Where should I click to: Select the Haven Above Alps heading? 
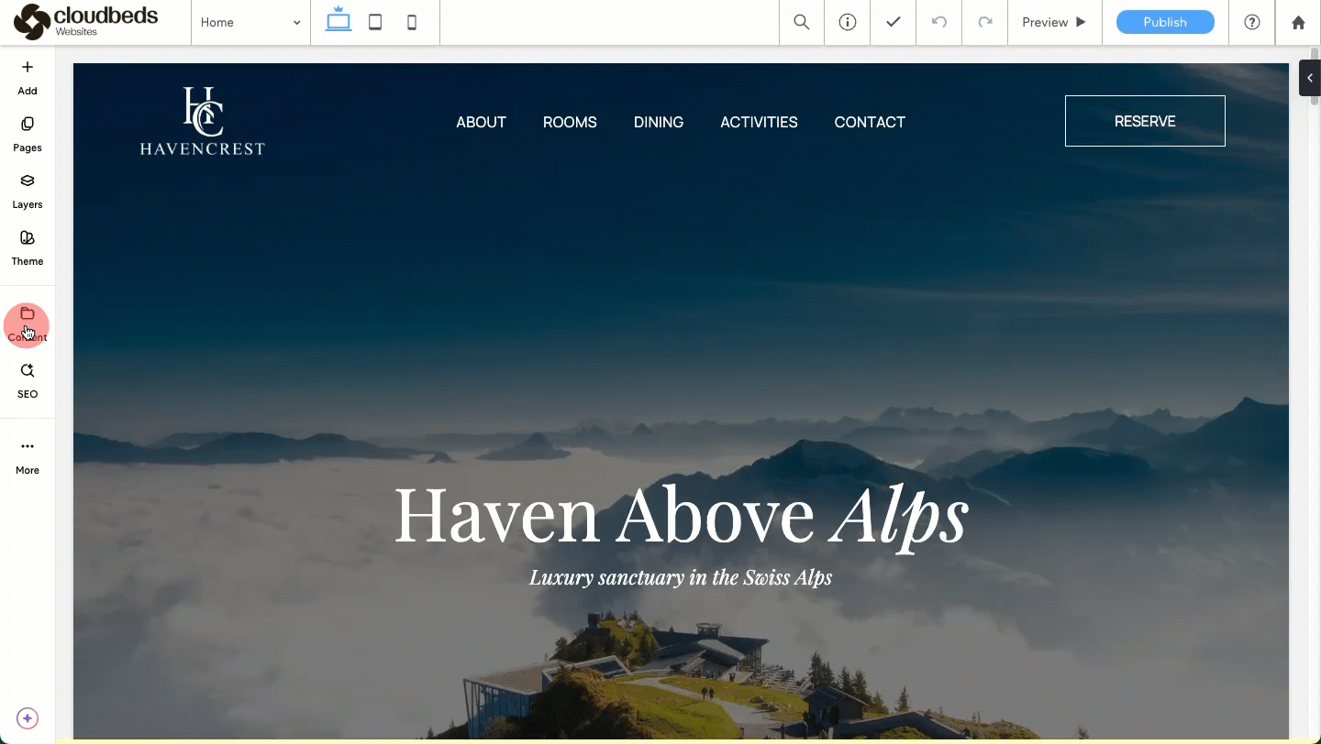point(681,516)
